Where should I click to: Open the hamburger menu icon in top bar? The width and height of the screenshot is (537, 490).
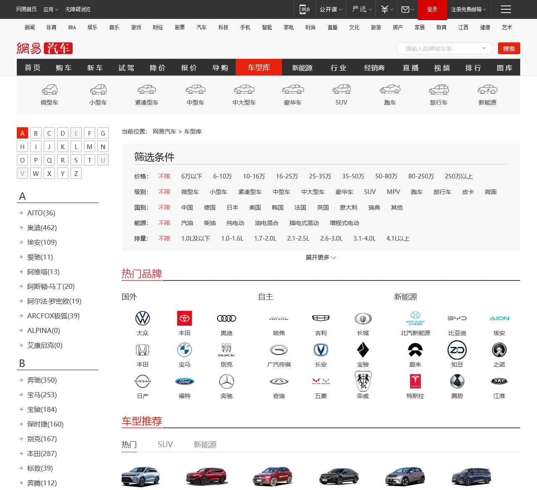point(506,9)
